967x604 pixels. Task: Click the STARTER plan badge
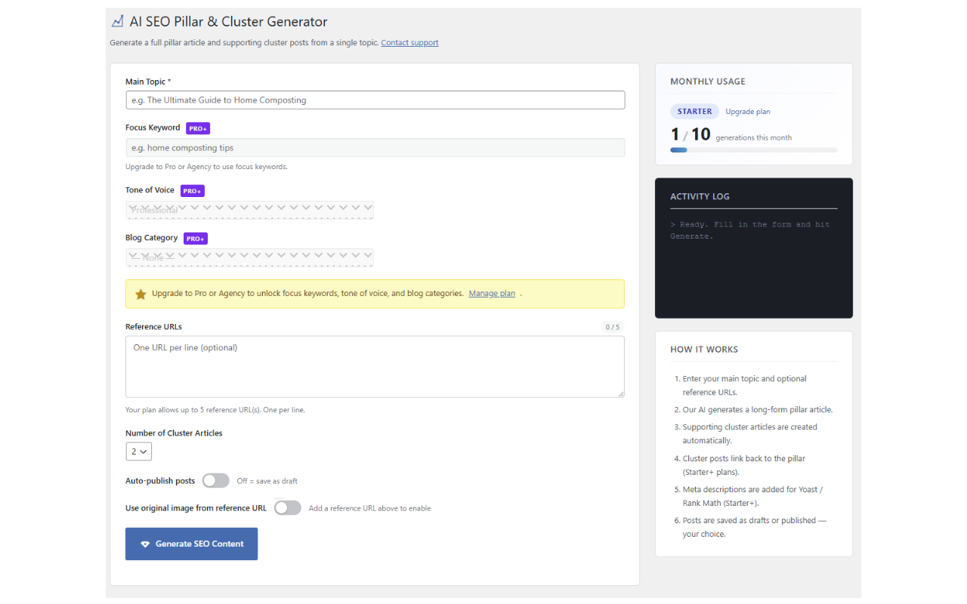(x=694, y=111)
